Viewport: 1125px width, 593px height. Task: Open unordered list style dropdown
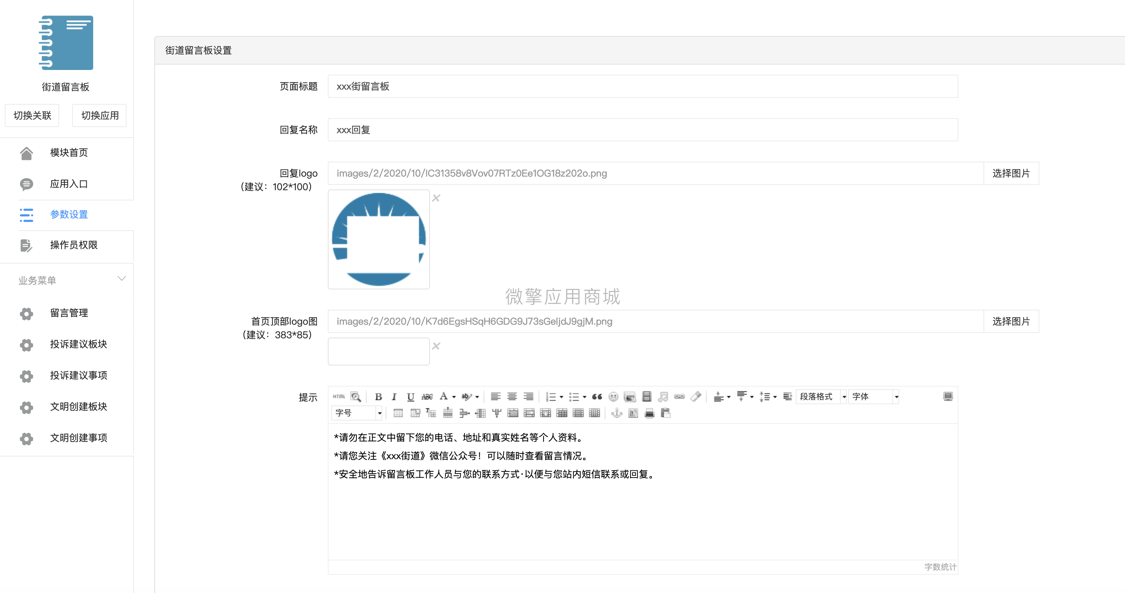[x=585, y=397]
